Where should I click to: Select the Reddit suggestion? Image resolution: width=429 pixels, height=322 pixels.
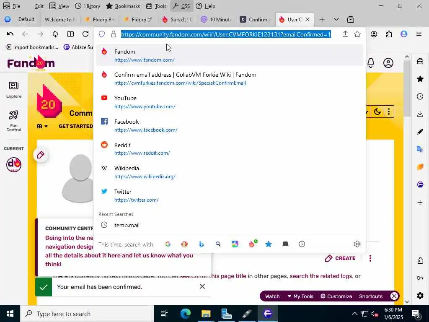(x=230, y=149)
